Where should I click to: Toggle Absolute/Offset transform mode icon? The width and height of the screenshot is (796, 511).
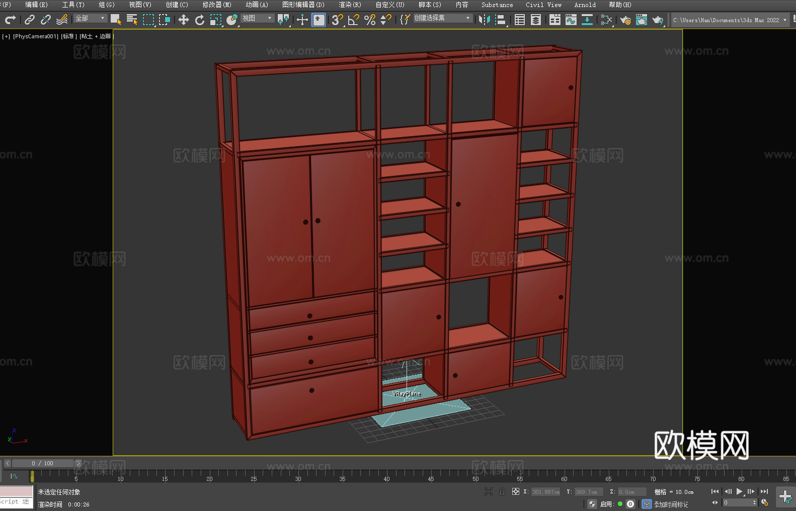(516, 491)
